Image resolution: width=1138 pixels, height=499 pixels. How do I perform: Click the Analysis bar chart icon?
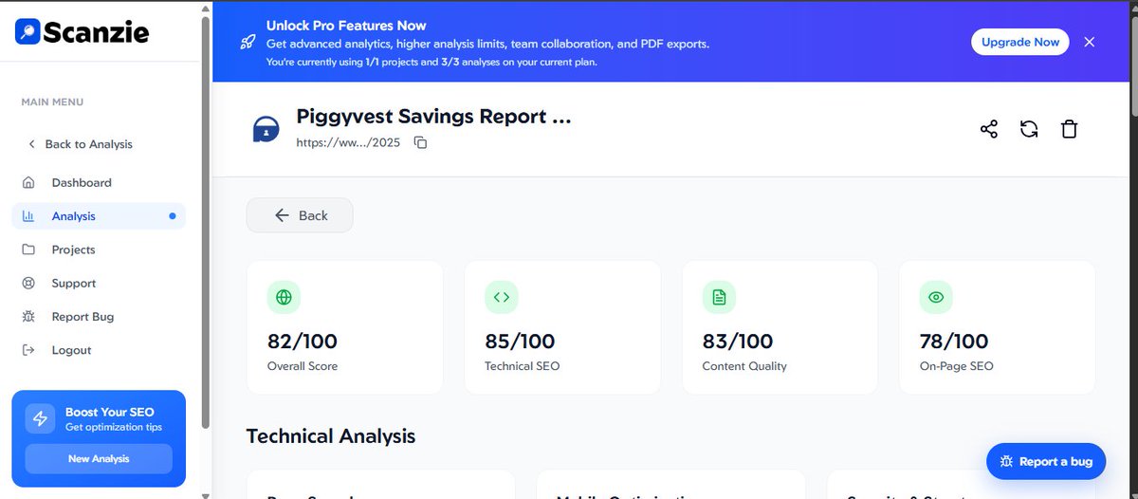[x=28, y=216]
